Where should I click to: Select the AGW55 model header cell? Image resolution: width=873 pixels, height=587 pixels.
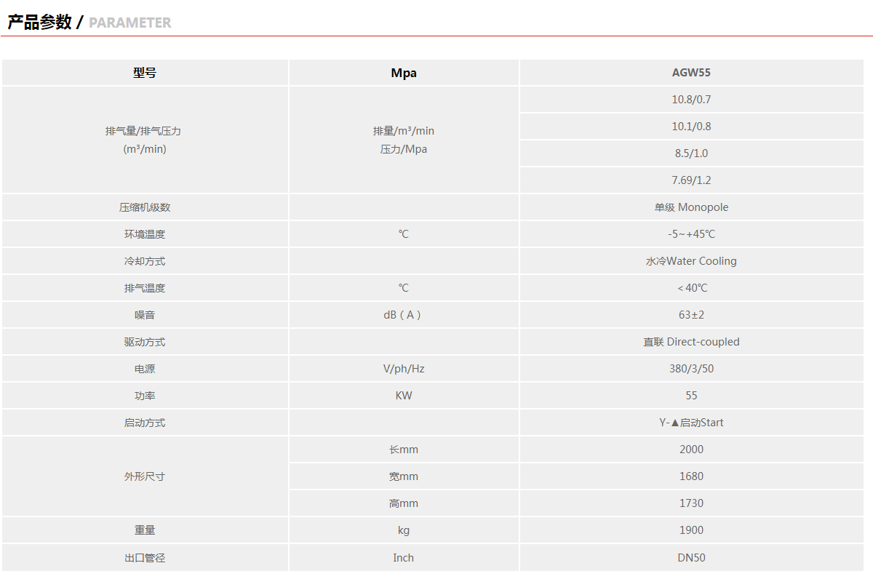(691, 73)
